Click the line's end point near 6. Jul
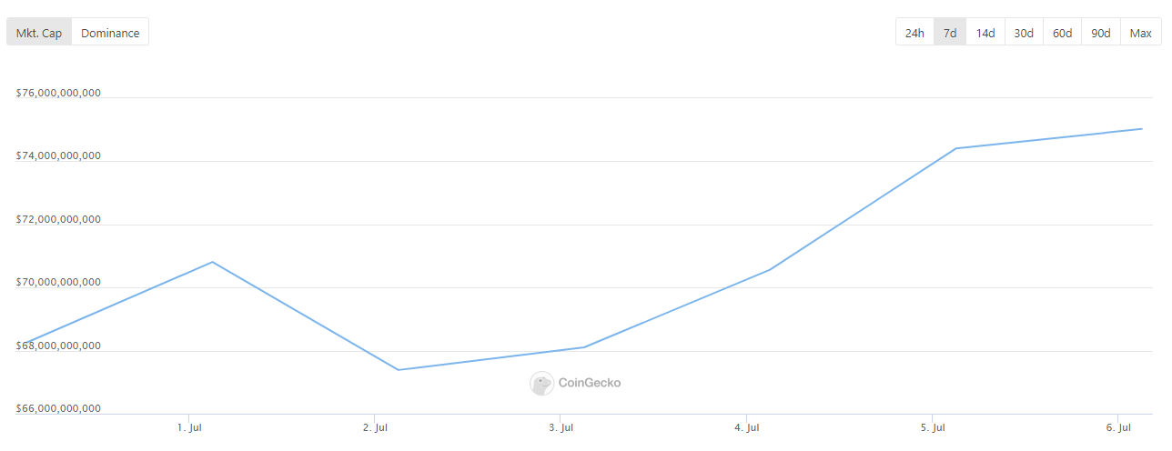 click(x=1142, y=129)
